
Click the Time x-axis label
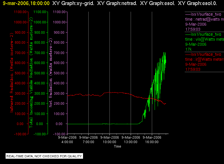coord(117,146)
